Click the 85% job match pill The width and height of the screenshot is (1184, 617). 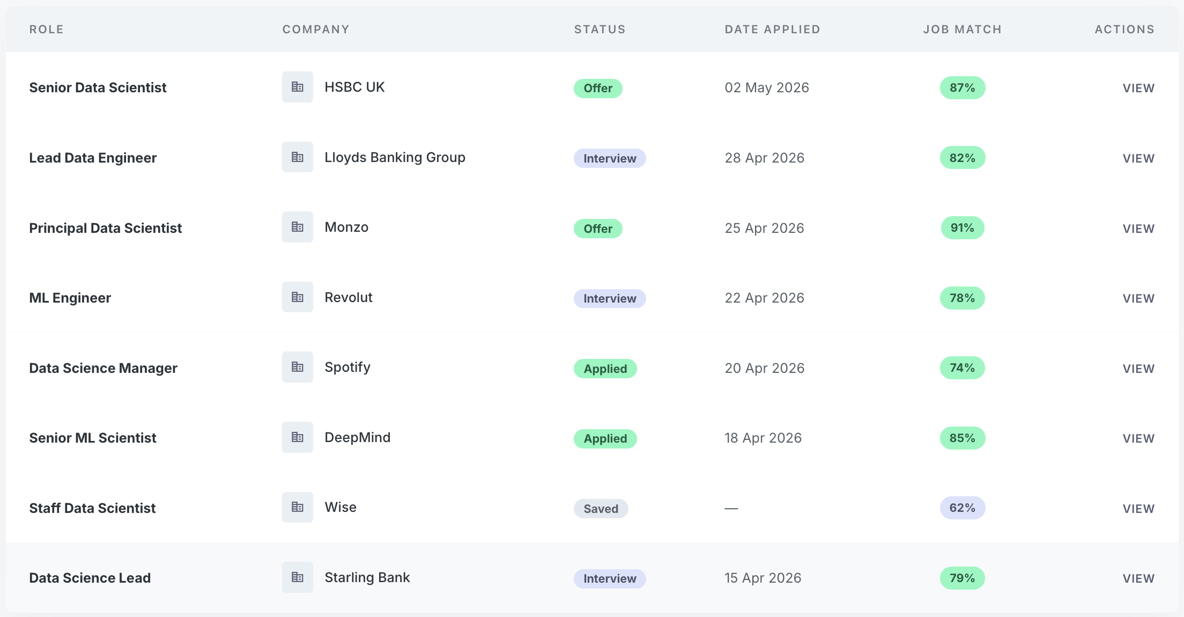point(963,438)
